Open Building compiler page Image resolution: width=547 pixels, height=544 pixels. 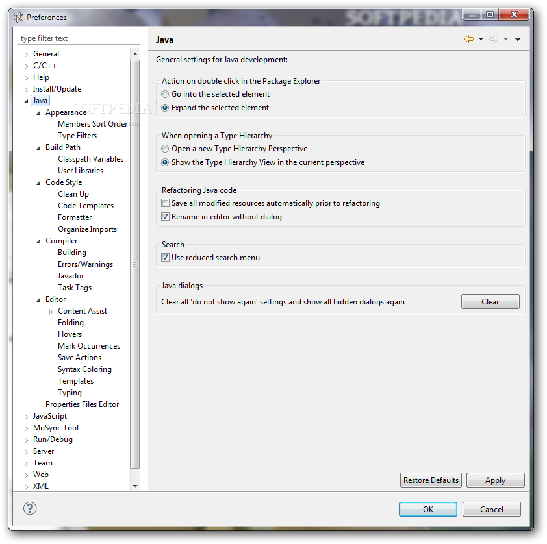click(x=72, y=253)
